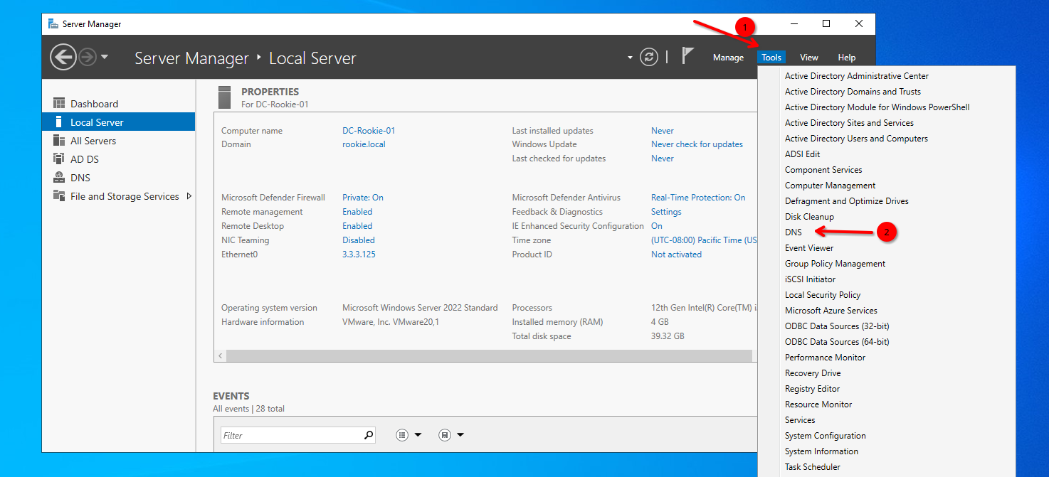Choose Event Viewer in Tools menu
This screenshot has width=1049, height=477.
click(x=809, y=248)
